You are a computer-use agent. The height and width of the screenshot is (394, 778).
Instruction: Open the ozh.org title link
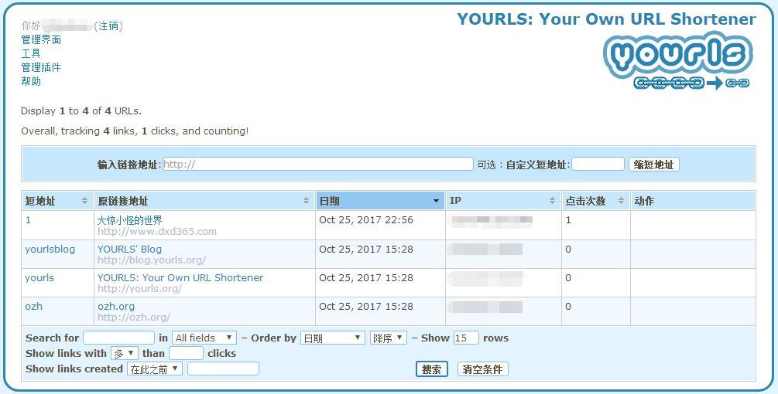click(116, 307)
